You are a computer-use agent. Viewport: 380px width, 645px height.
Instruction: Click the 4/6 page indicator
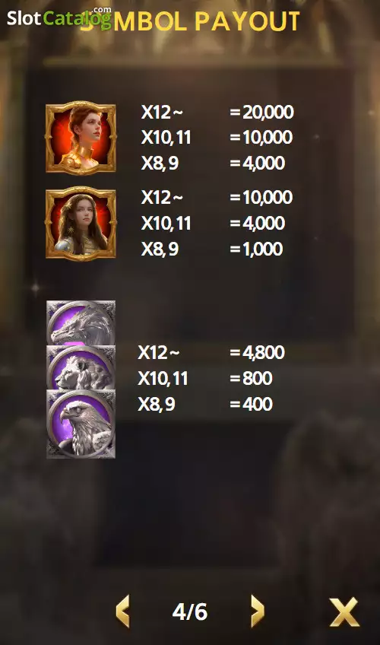click(190, 612)
